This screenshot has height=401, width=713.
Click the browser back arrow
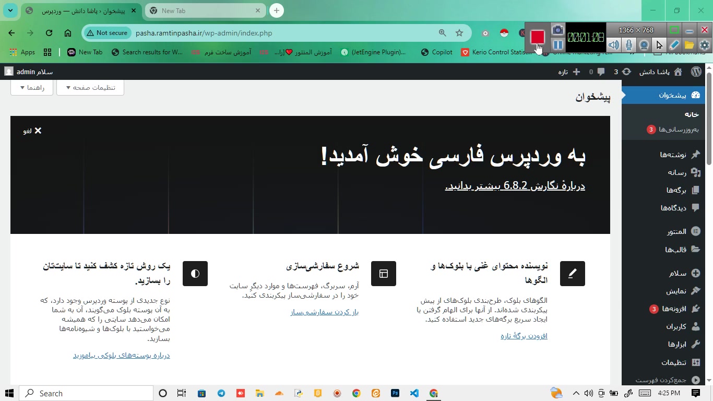(11, 33)
